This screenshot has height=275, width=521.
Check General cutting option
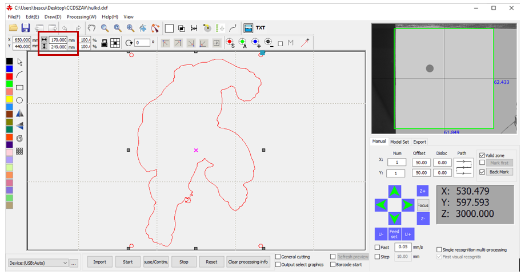pos(278,256)
